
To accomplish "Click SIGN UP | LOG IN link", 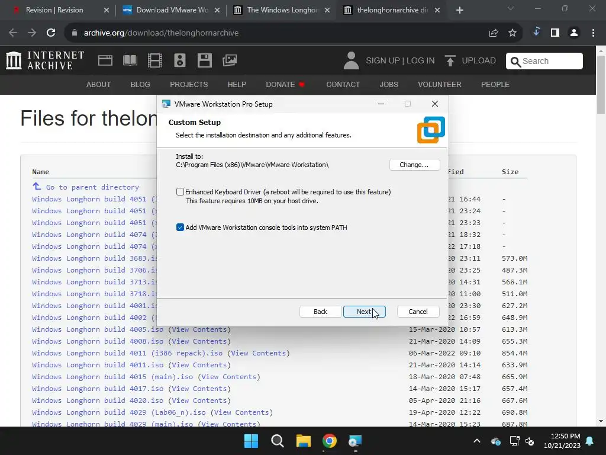I will pos(401,61).
